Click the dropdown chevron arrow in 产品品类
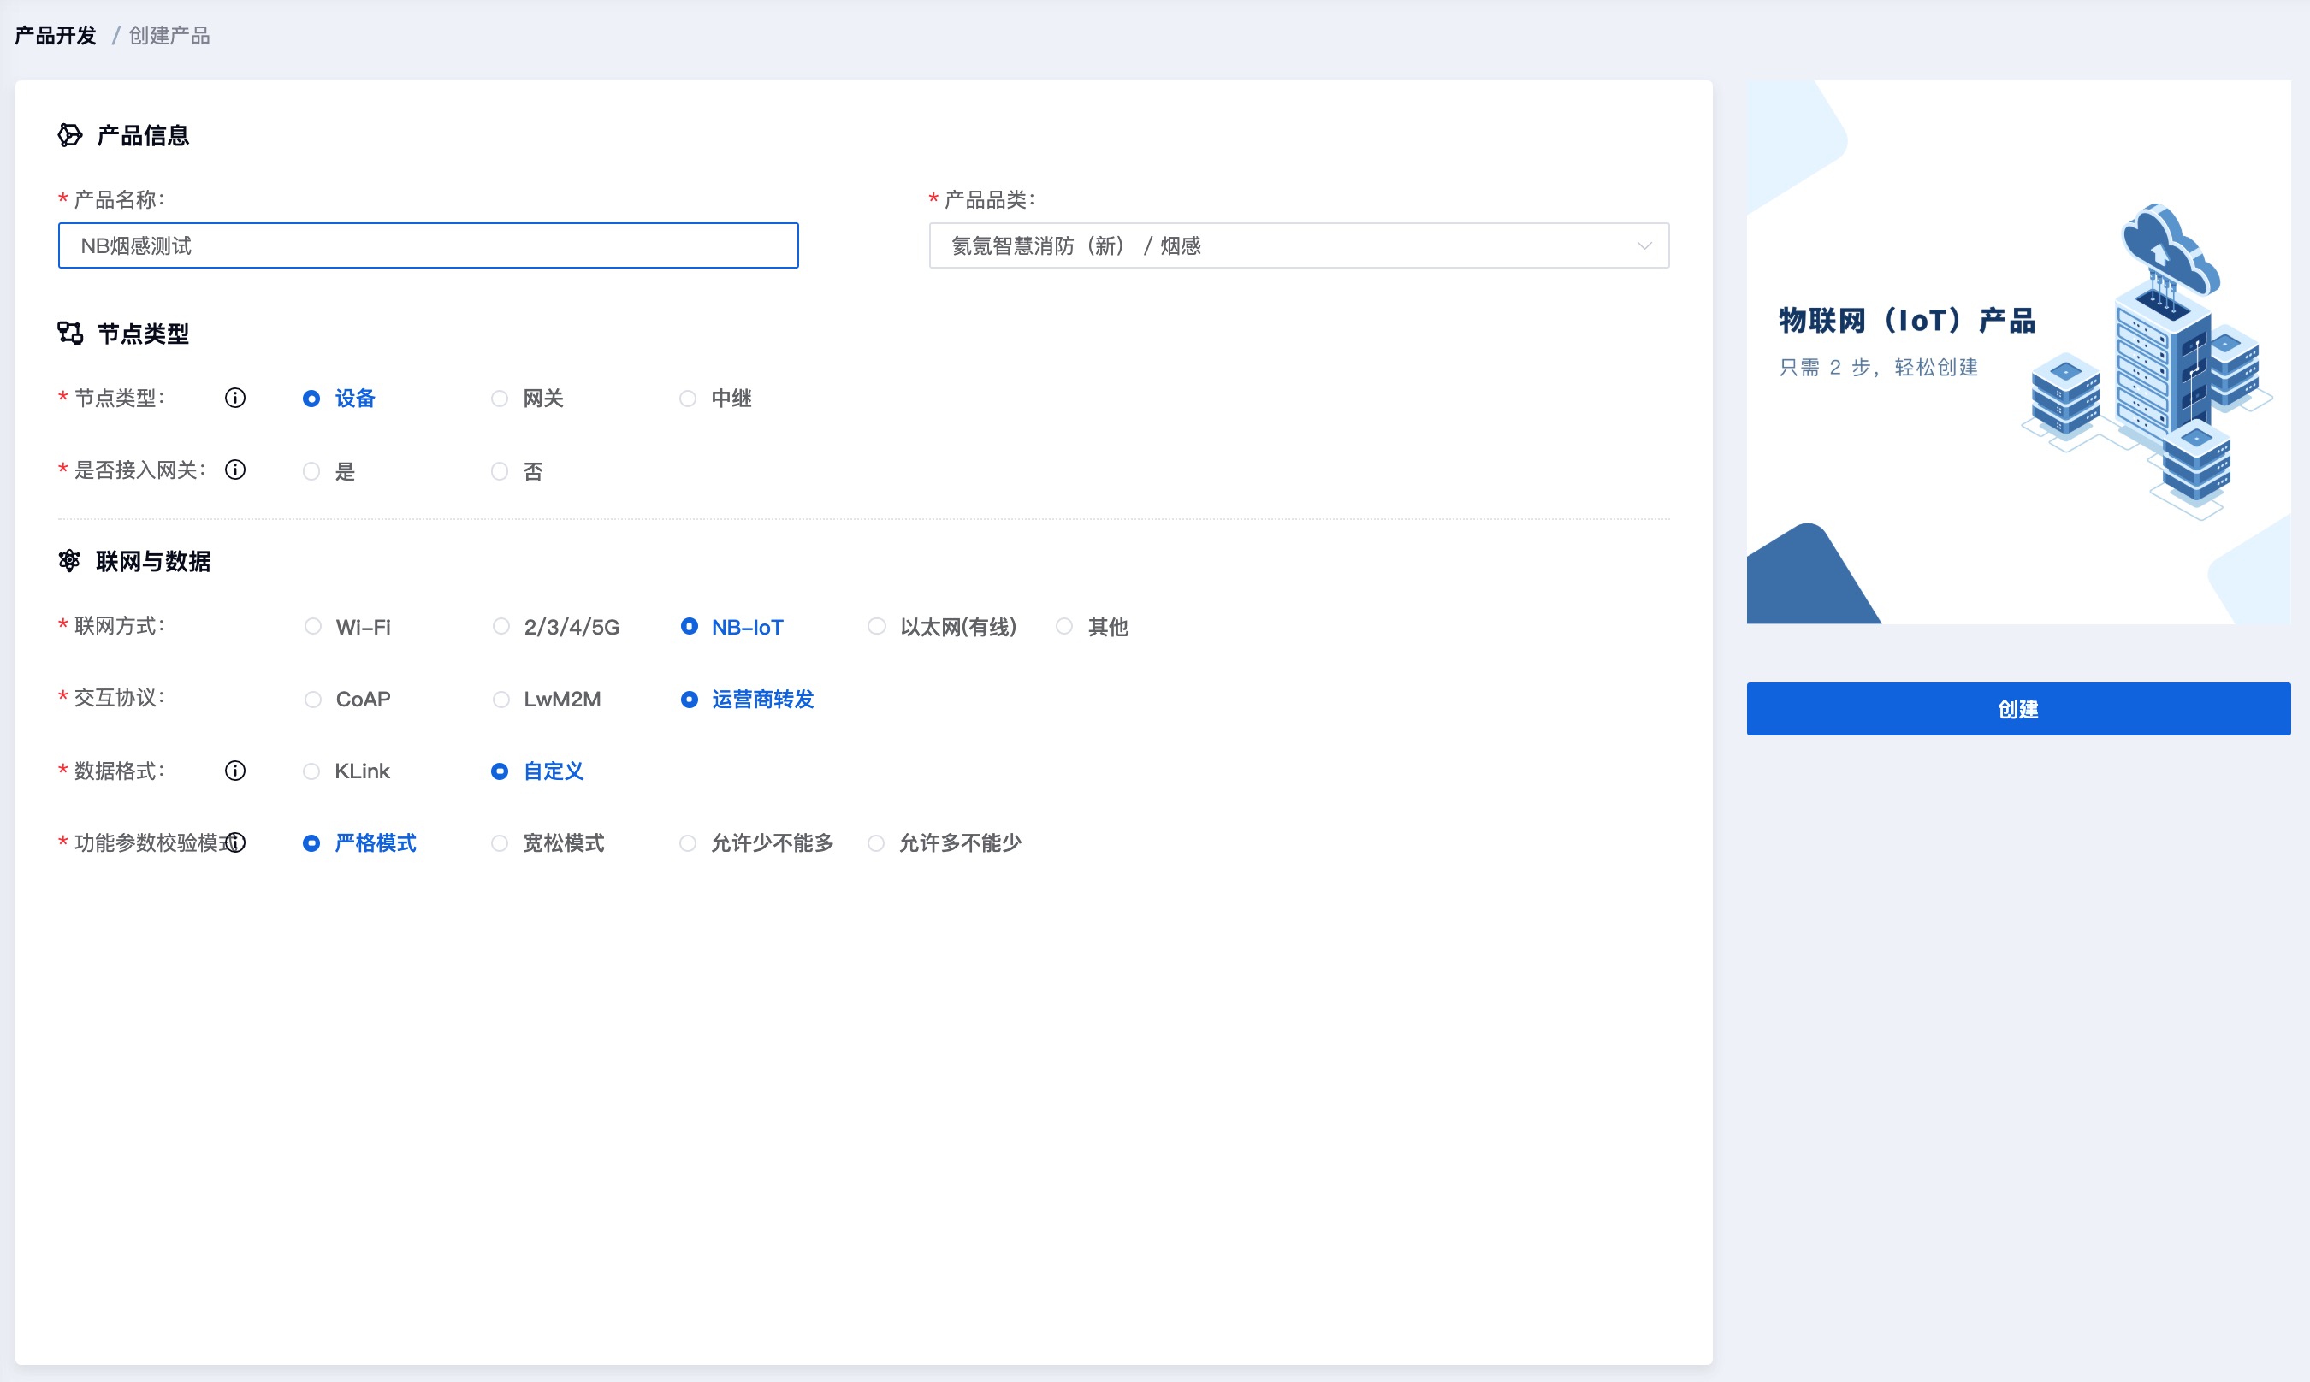Viewport: 2310px width, 1382px height. pos(1644,245)
